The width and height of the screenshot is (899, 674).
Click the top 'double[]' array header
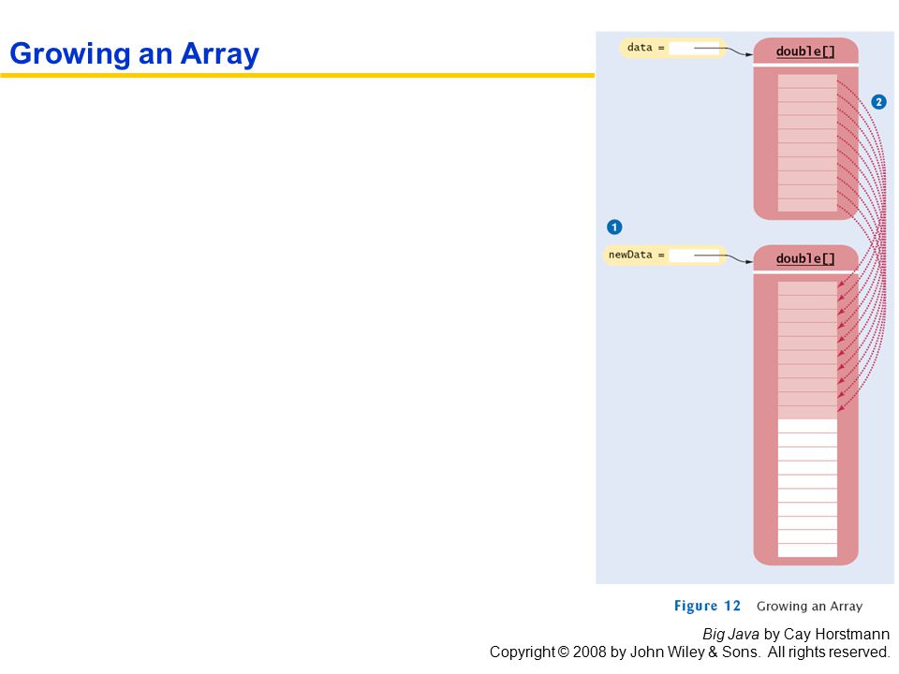805,51
